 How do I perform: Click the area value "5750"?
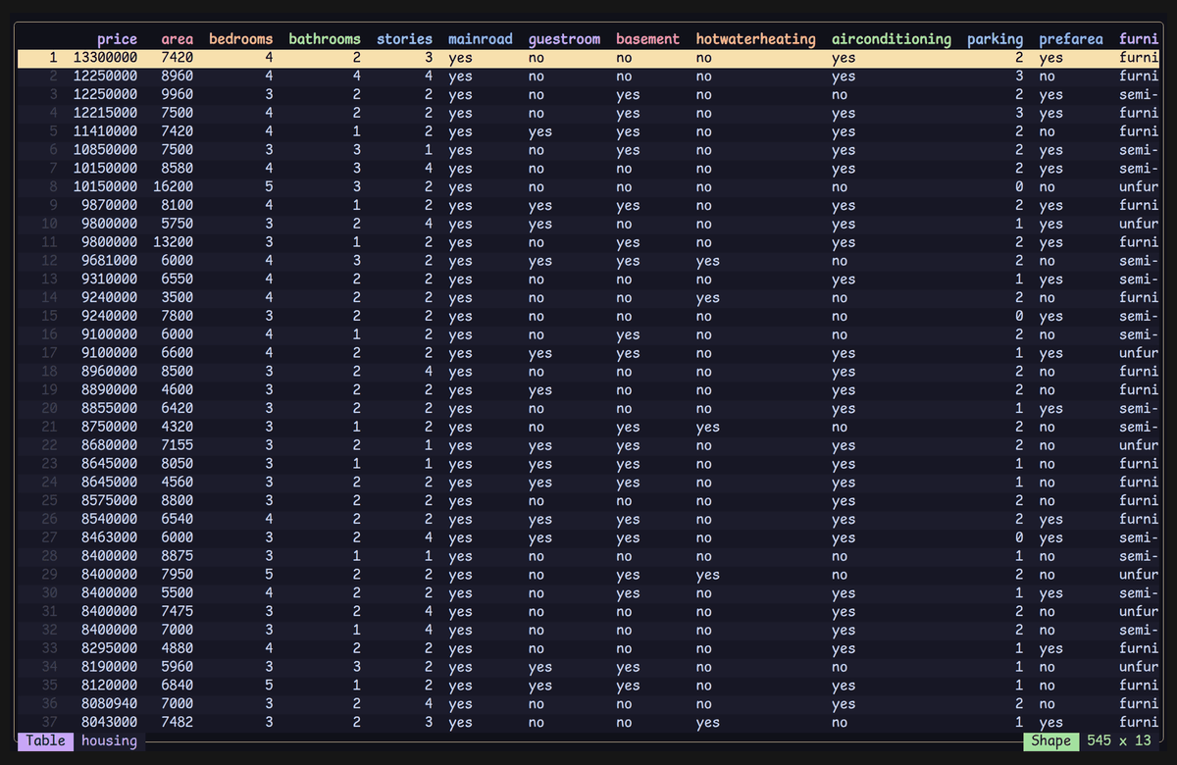177,225
